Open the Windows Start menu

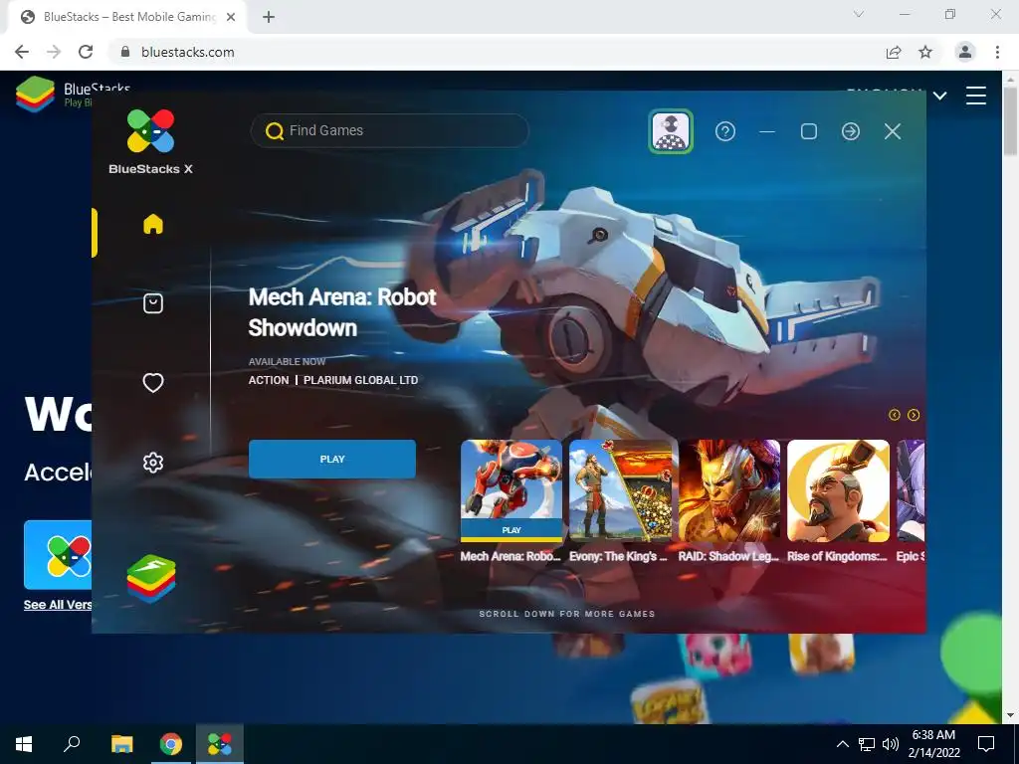point(24,744)
